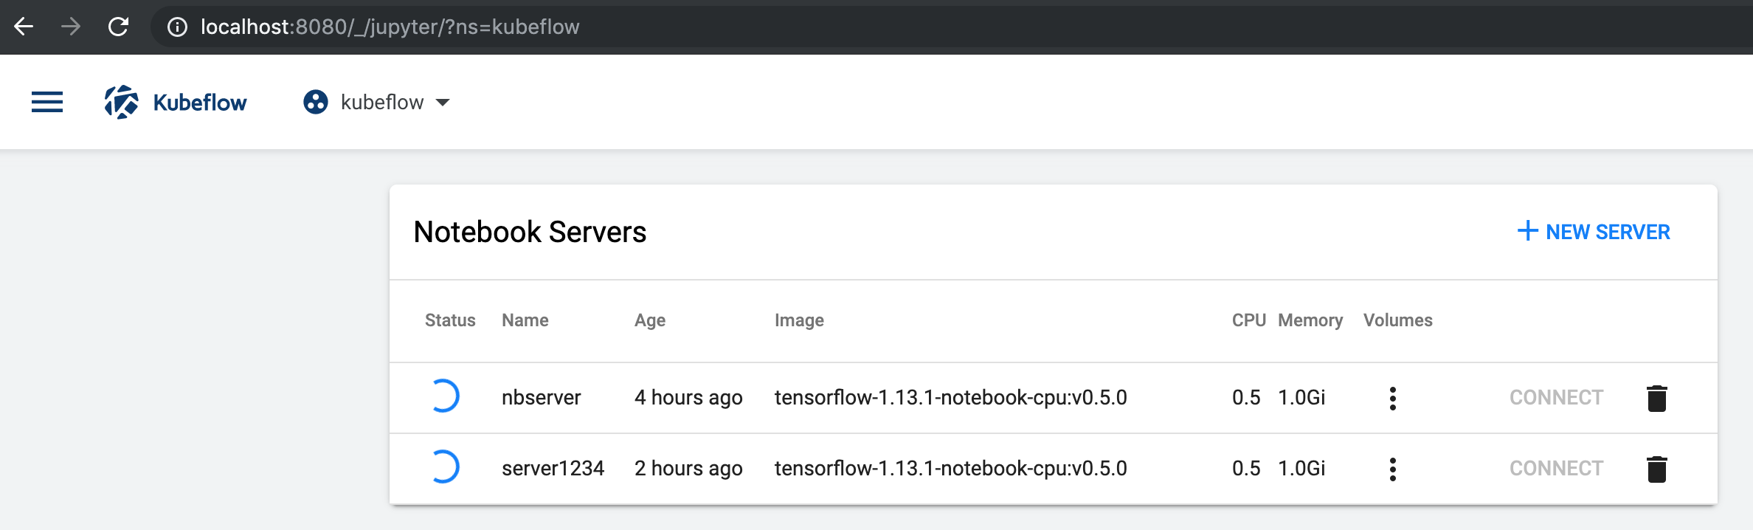The image size is (1753, 530).
Task: Click the namespace avatar icon beside kubeflow
Action: point(316,102)
